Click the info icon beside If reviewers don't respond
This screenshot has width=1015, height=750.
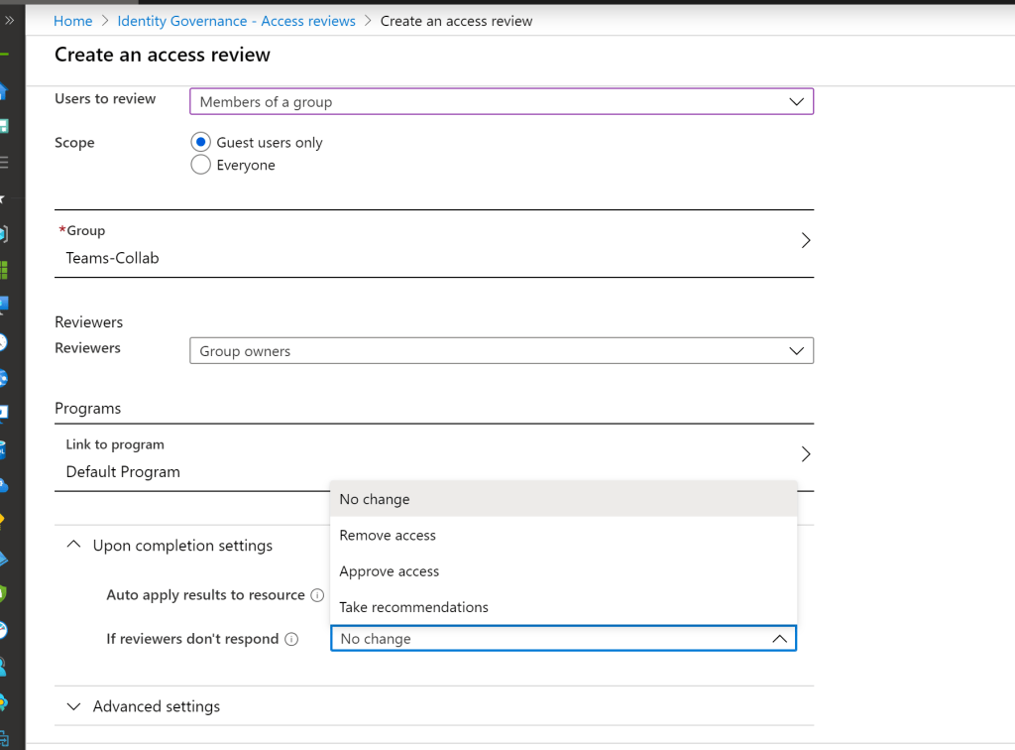(x=291, y=640)
